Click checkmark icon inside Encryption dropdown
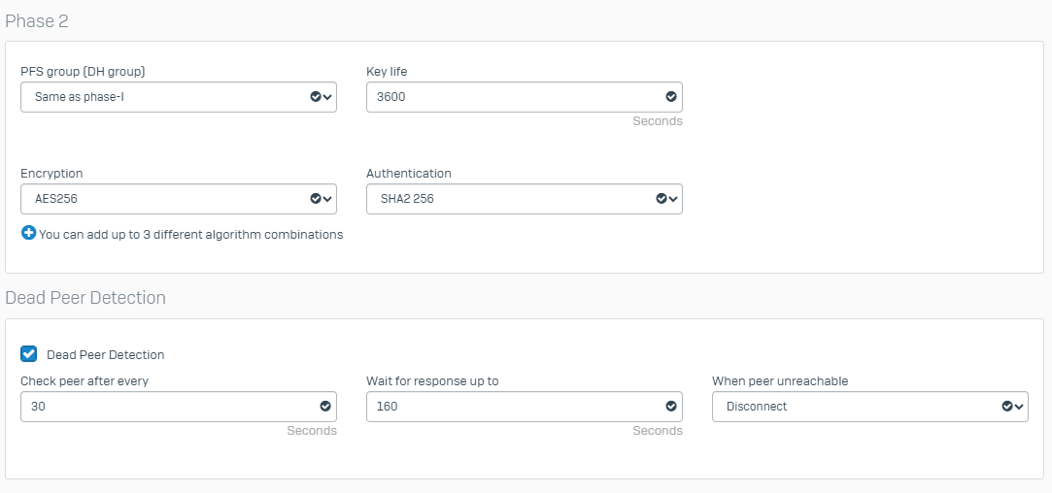1052x493 pixels. point(315,198)
